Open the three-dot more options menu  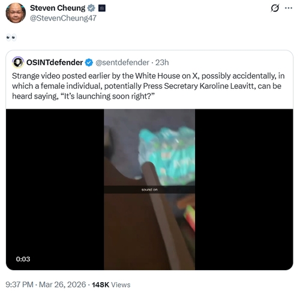click(289, 8)
